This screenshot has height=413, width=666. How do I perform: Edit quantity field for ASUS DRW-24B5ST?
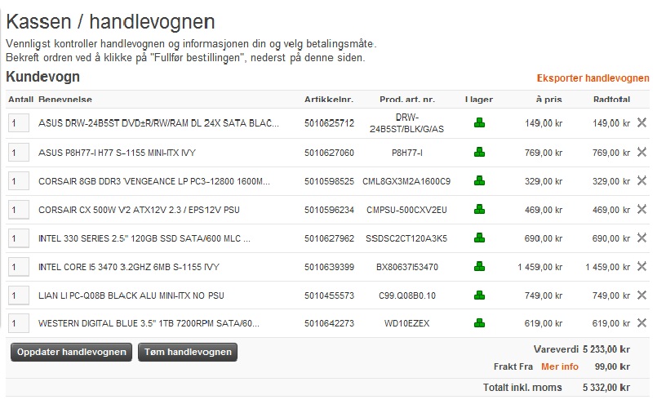[19, 122]
